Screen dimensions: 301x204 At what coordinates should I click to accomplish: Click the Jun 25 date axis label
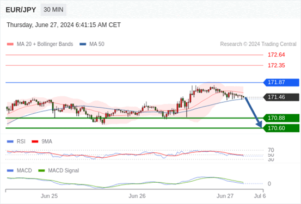49,196
